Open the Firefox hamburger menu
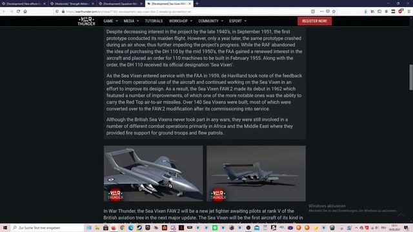Viewport: 413px width, 232px height. tap(408, 12)
